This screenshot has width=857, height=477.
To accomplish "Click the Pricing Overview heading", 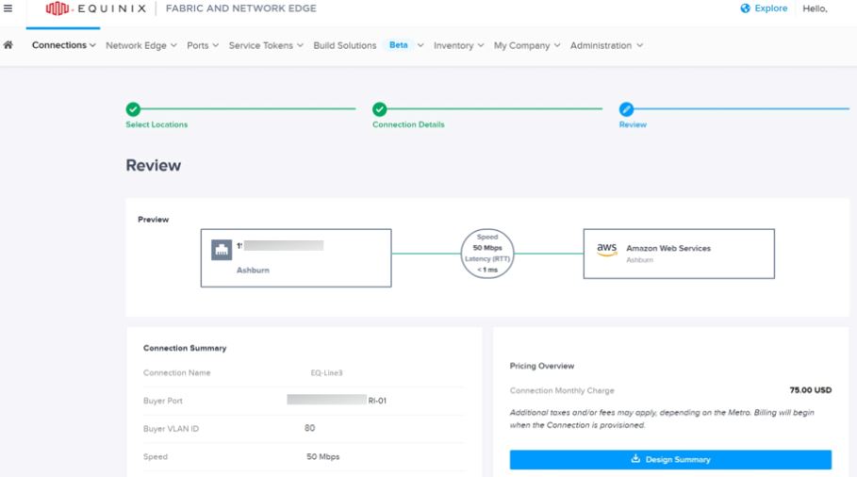I will pos(542,366).
